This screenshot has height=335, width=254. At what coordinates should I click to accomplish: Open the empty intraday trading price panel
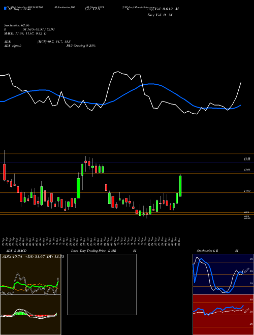click(102, 284)
